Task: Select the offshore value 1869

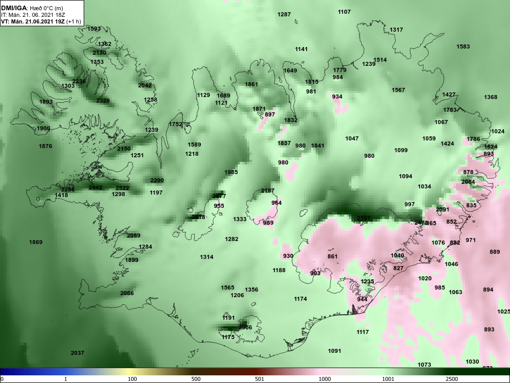Action: pyautogui.click(x=36, y=242)
